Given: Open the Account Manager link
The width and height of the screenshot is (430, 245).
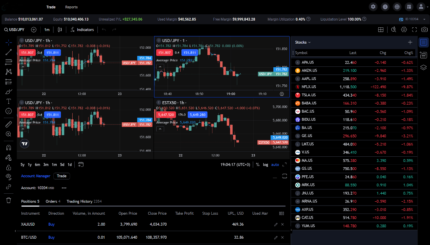Looking at the screenshot, I should click(x=35, y=176).
